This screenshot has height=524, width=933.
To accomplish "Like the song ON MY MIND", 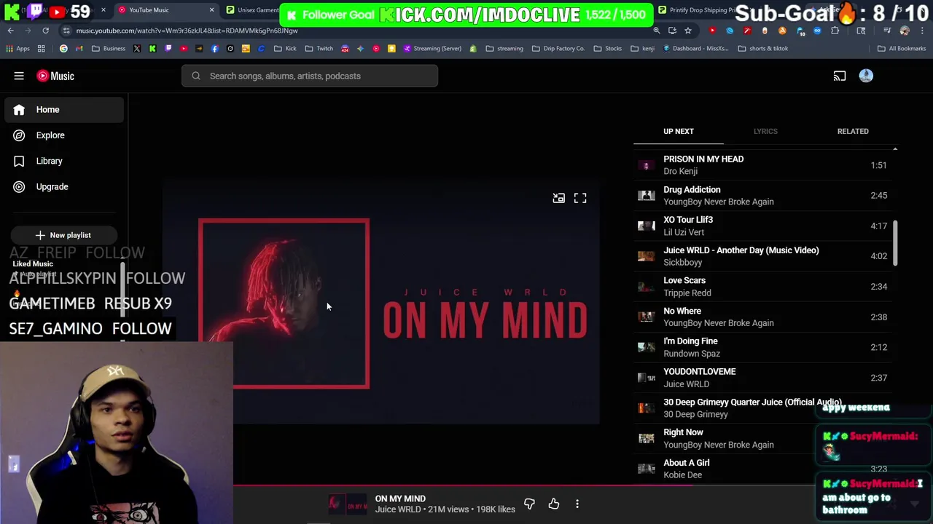I will (554, 504).
